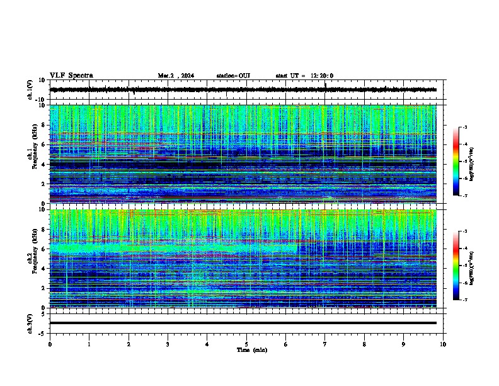This screenshot has height=386, width=499.
Task: Click the "6" tick label on the time axis
Action: pos(285,344)
